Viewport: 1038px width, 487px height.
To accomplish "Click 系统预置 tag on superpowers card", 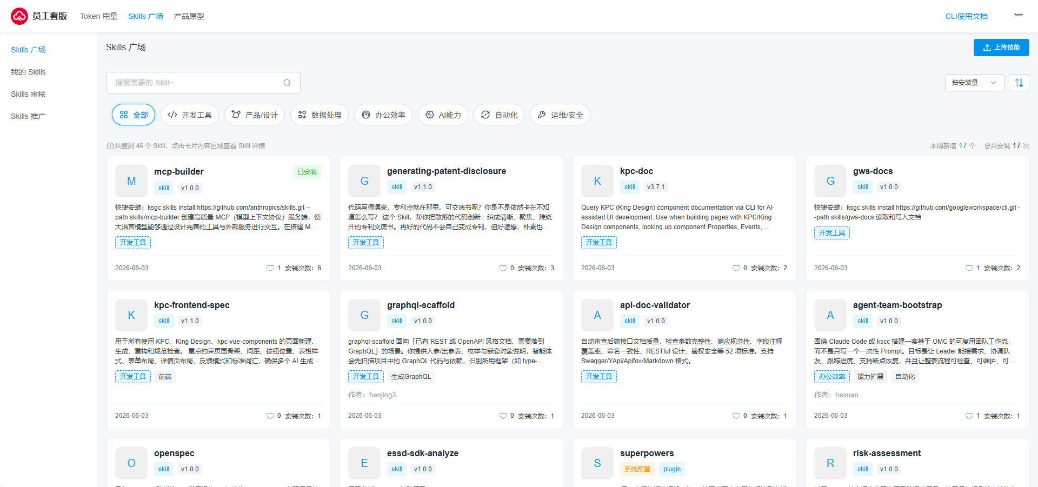I will [x=637, y=469].
